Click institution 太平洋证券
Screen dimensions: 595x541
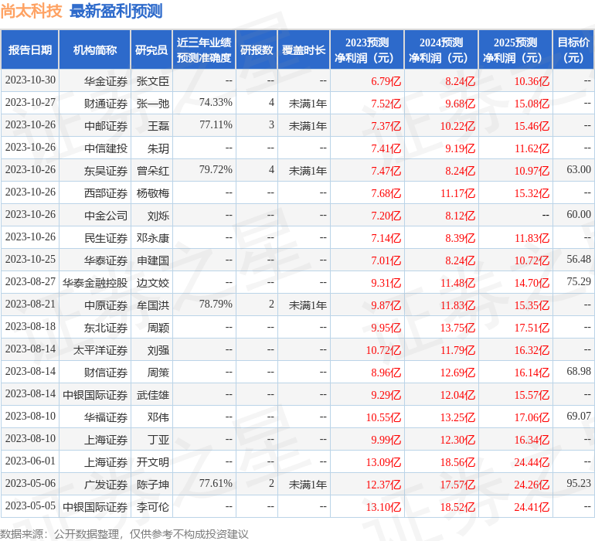pyautogui.click(x=100, y=349)
